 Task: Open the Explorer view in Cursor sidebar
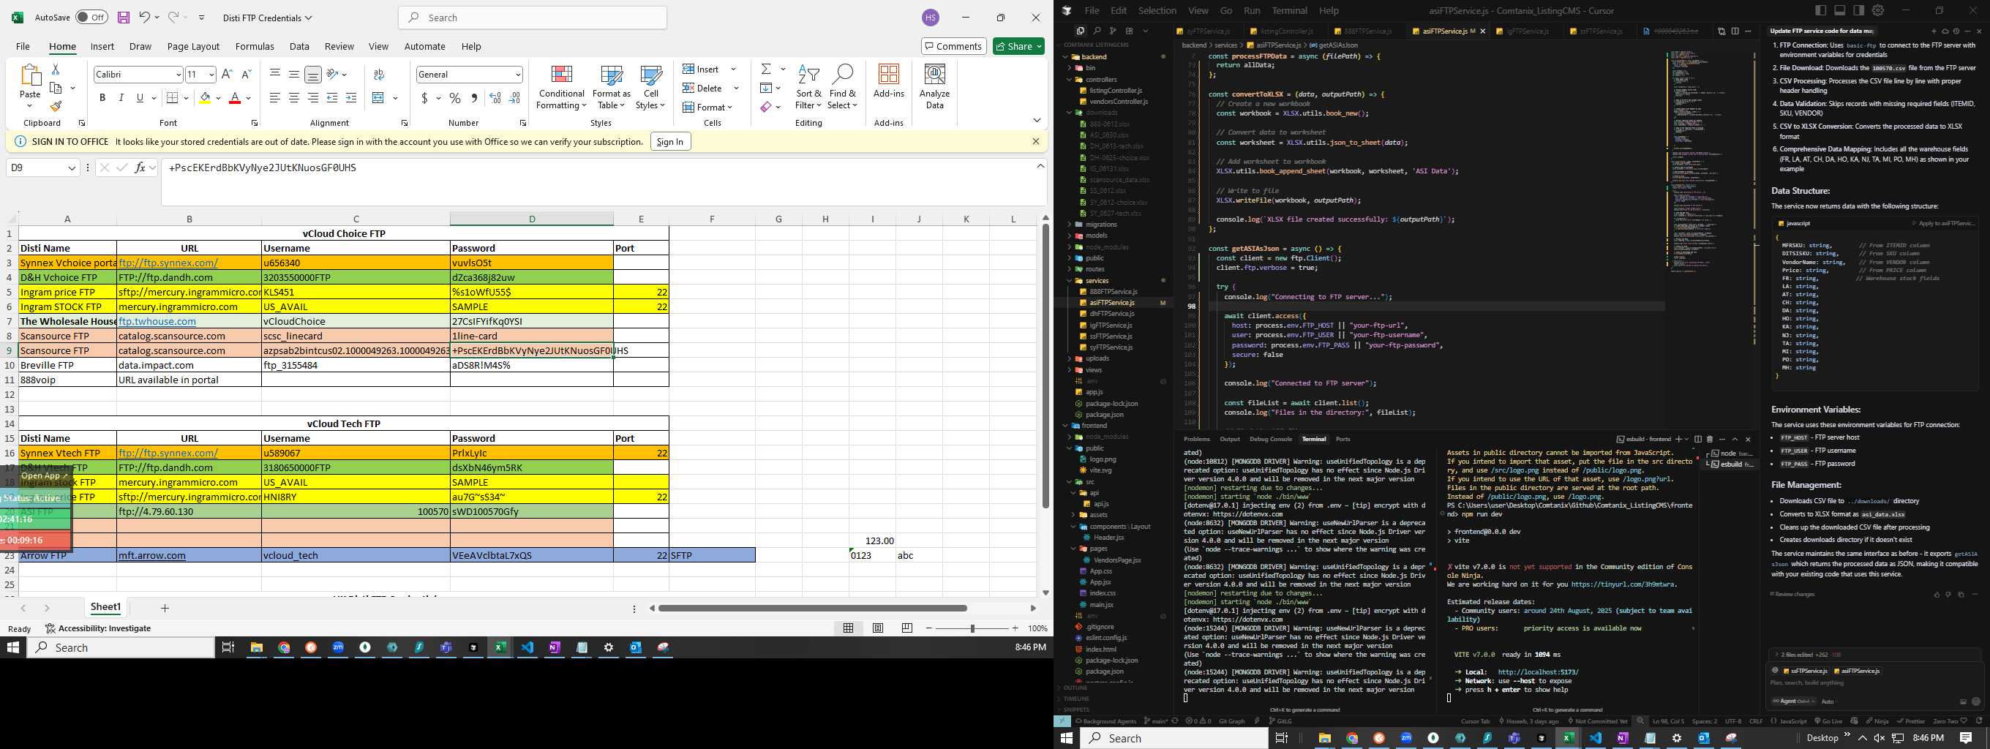[x=1080, y=31]
